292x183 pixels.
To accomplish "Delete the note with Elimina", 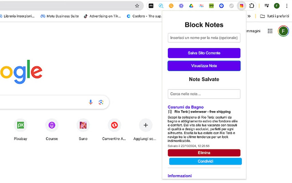I will tap(204, 153).
